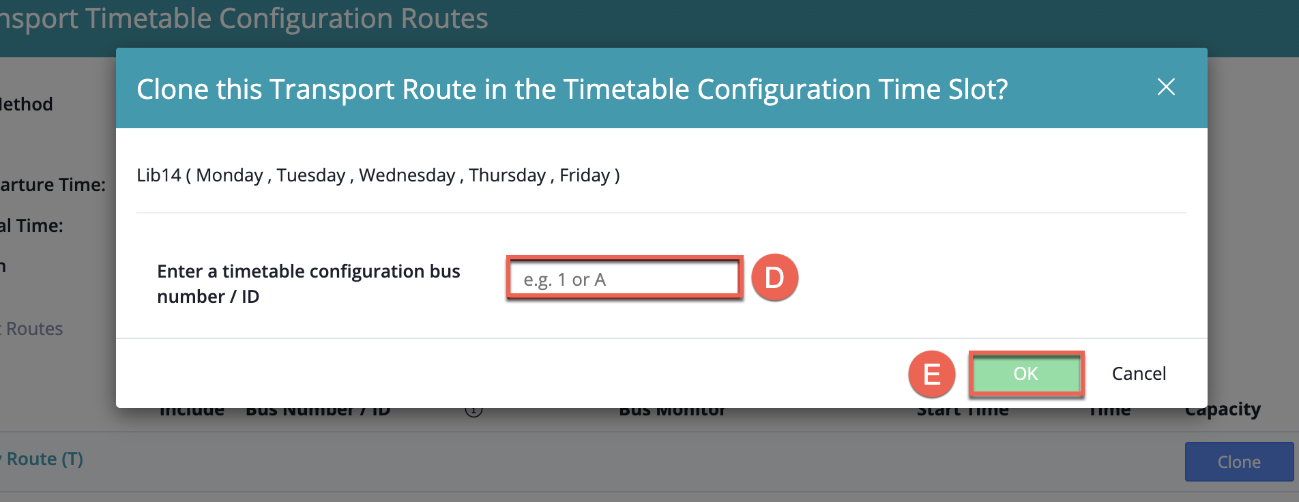1299x502 pixels.
Task: Click the Start Time column header
Action: 962,411
